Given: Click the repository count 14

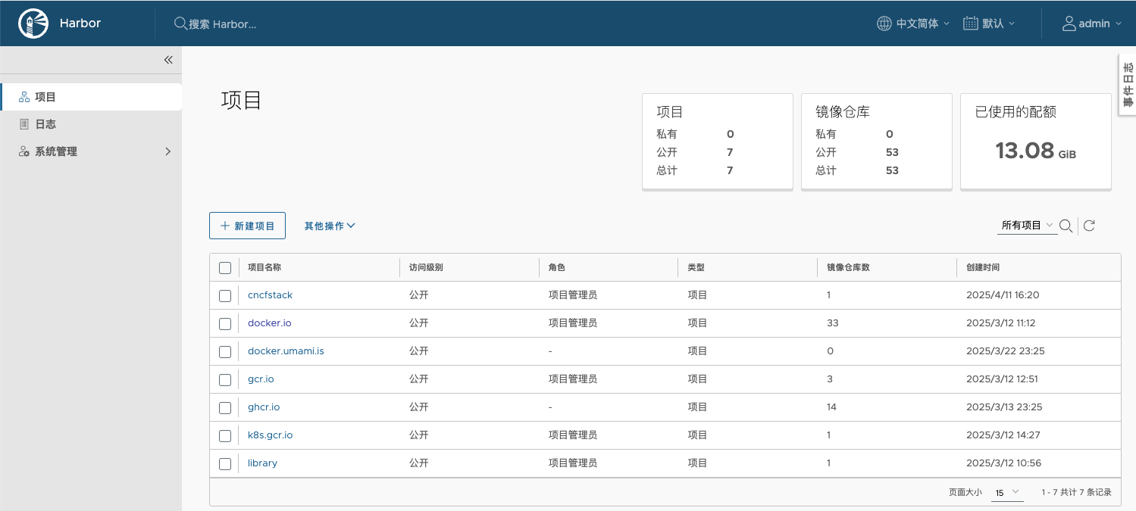Looking at the screenshot, I should pyautogui.click(x=831, y=407).
